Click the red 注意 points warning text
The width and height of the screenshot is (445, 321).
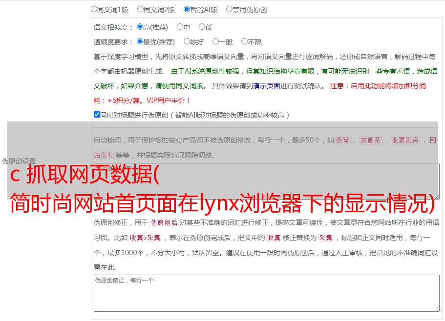(260, 93)
